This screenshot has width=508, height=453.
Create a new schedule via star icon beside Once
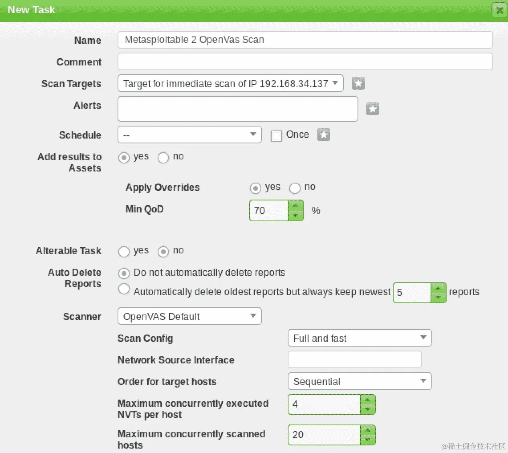(324, 135)
